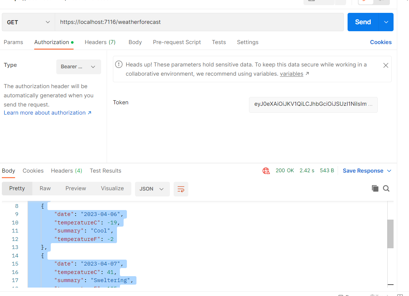Click the blue Send button
Viewport: 409px width, 296px height.
[363, 22]
